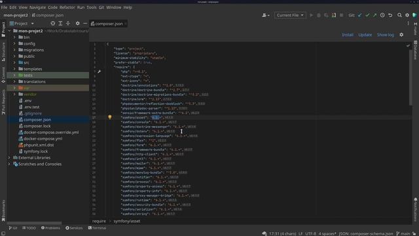Open Composer settings gear in editor banner
This screenshot has height=236, width=419.
tap(401, 35)
